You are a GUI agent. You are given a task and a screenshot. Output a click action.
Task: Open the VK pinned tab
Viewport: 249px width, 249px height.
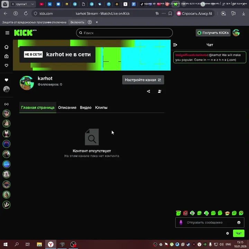[50, 4]
